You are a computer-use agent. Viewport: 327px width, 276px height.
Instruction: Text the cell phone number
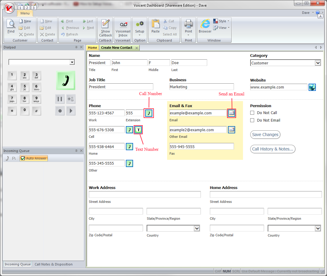point(138,130)
